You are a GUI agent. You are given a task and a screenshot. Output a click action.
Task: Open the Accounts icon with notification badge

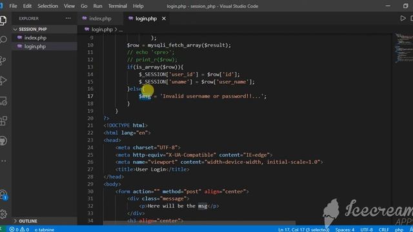coord(3,195)
